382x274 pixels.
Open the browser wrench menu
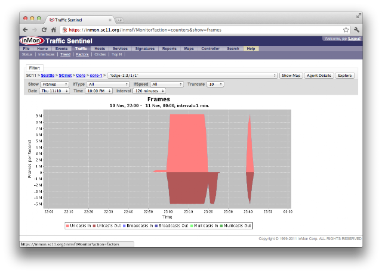tap(357, 30)
